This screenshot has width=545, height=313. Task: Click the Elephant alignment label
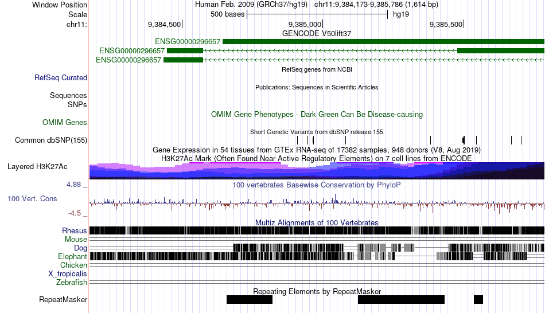click(x=72, y=257)
